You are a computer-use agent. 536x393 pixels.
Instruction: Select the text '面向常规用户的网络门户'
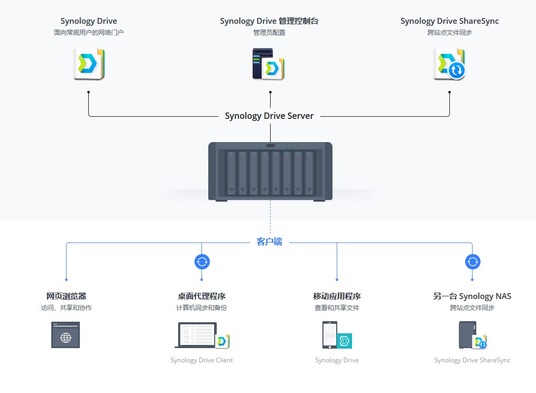pyautogui.click(x=89, y=32)
